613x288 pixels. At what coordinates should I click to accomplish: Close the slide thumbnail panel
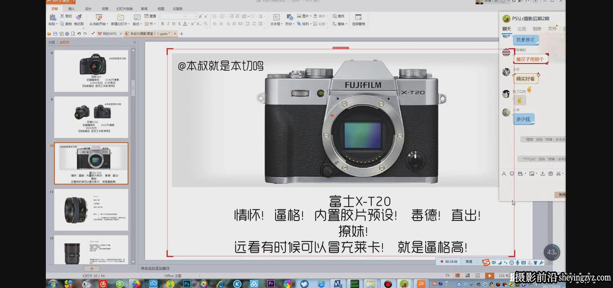pos(134,42)
